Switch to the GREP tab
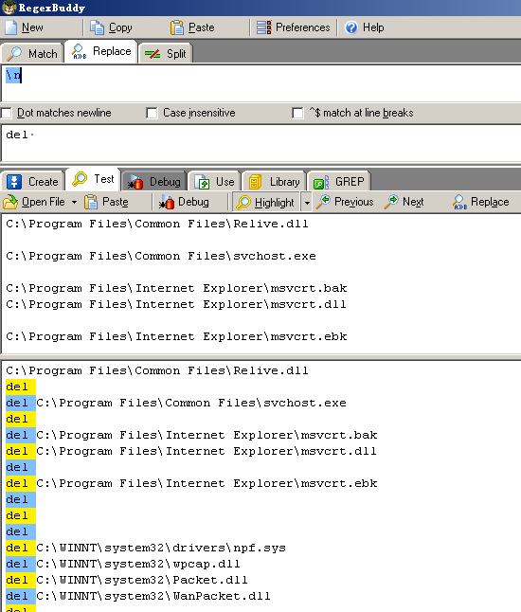The width and height of the screenshot is (521, 612). pyautogui.click(x=339, y=182)
